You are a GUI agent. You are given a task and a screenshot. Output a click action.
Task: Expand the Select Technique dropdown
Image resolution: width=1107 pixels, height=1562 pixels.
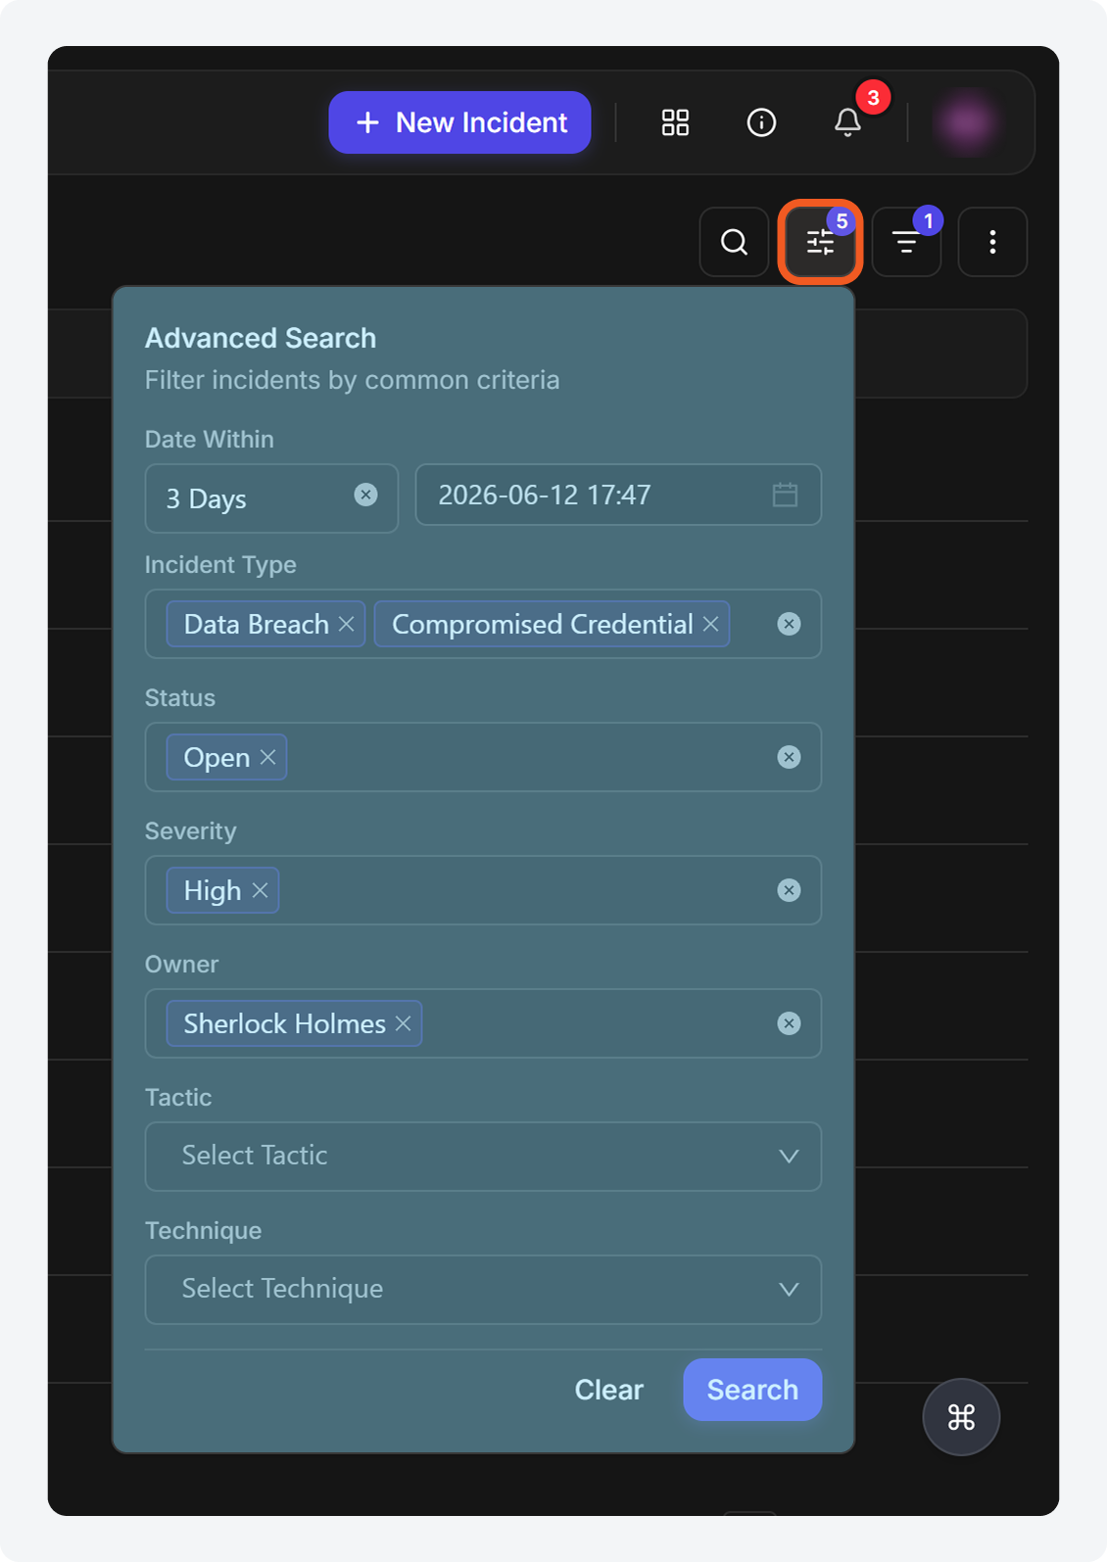483,1290
